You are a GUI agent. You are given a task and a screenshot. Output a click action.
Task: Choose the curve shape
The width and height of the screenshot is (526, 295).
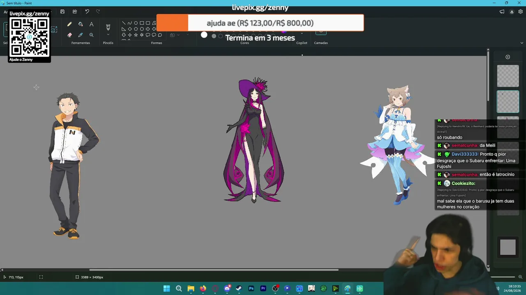130,23
